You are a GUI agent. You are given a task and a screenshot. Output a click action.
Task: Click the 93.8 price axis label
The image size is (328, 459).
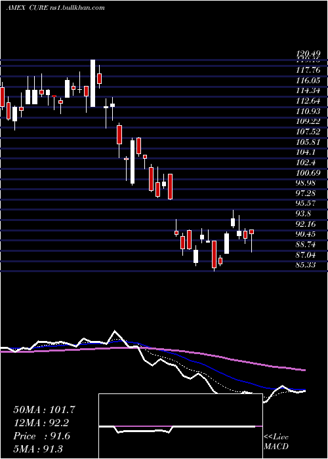coord(304,213)
